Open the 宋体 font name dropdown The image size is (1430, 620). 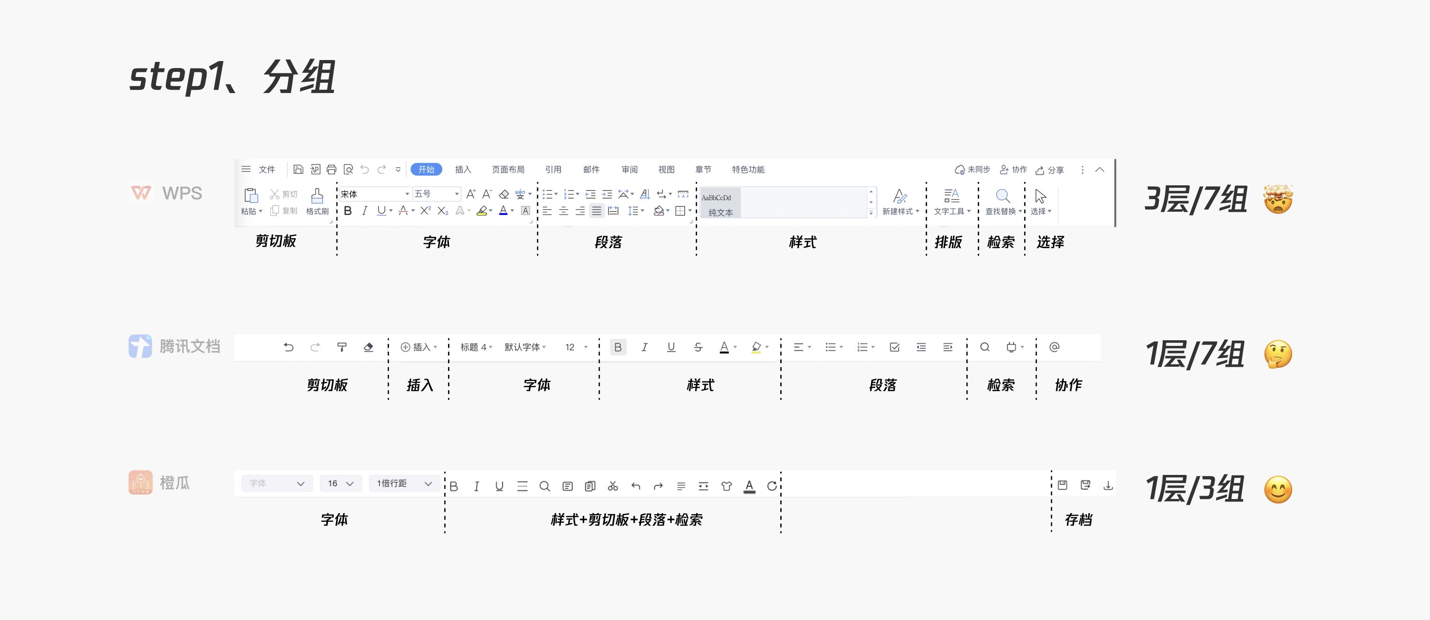click(407, 194)
